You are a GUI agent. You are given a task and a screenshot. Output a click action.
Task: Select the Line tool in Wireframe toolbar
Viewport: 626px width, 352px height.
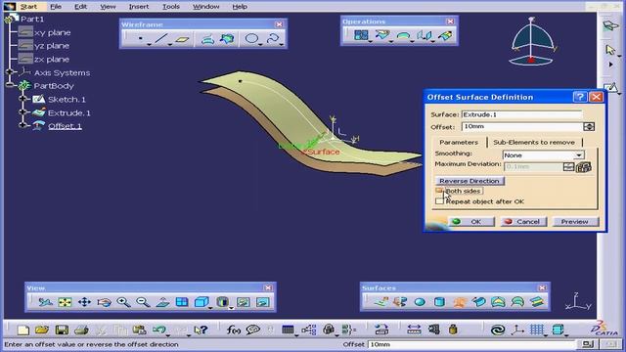(x=160, y=39)
